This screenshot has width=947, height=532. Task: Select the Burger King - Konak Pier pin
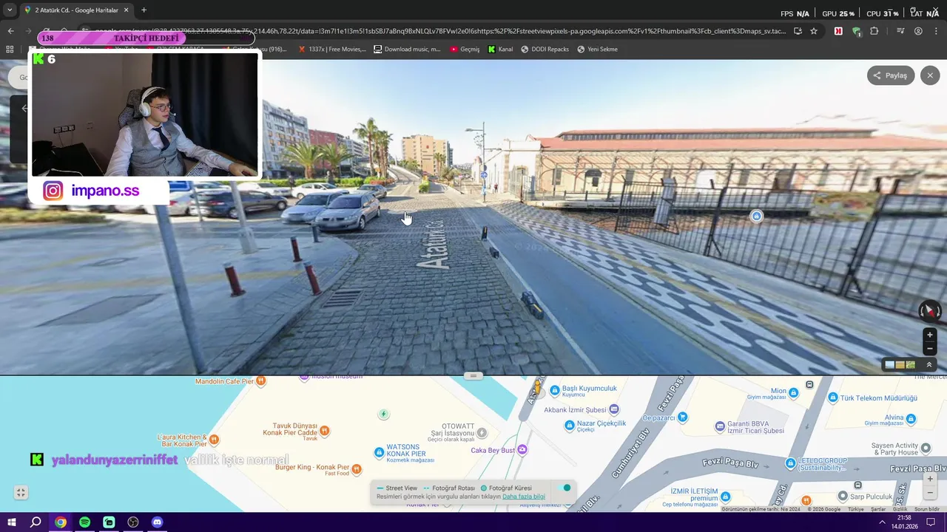tap(357, 468)
